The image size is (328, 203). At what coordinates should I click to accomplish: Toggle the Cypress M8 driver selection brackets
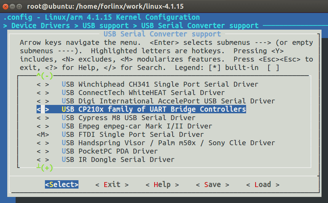click(x=43, y=118)
